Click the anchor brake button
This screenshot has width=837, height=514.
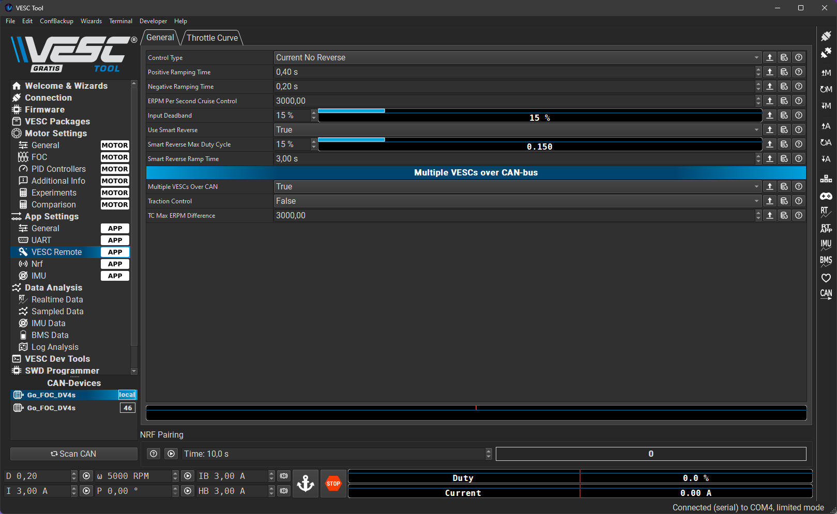[x=306, y=484]
